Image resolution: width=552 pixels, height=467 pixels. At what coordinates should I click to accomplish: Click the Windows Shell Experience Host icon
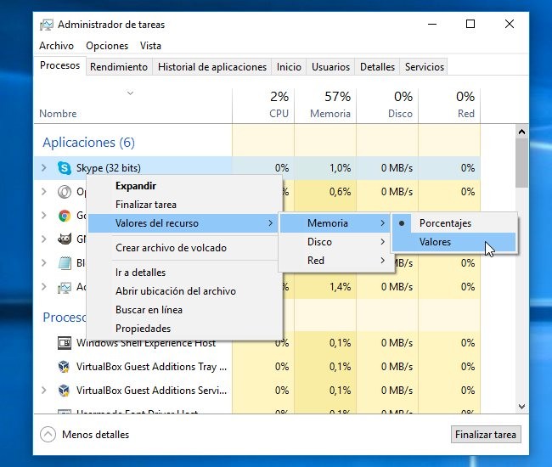click(65, 343)
